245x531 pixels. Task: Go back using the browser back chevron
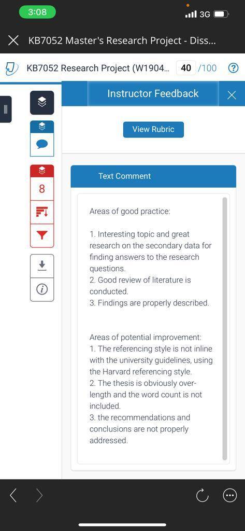tap(13, 496)
